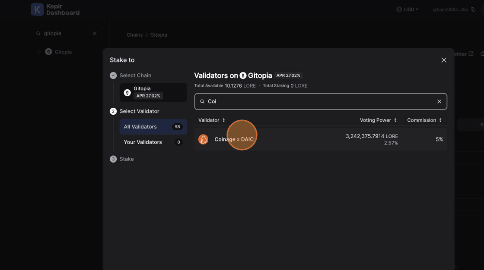The image size is (484, 270).
Task: Click the Keplr Dashboard logo icon
Action: (x=37, y=9)
